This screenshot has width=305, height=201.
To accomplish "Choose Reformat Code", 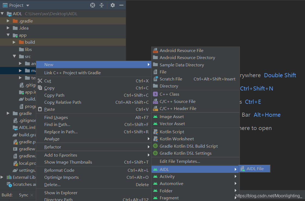I will [x=93, y=170].
